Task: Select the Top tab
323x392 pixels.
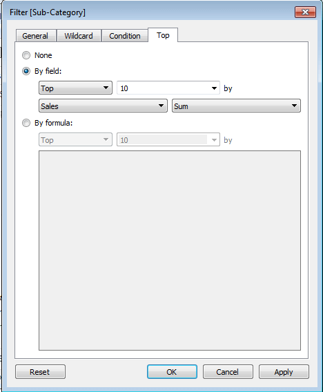Action: pos(163,35)
